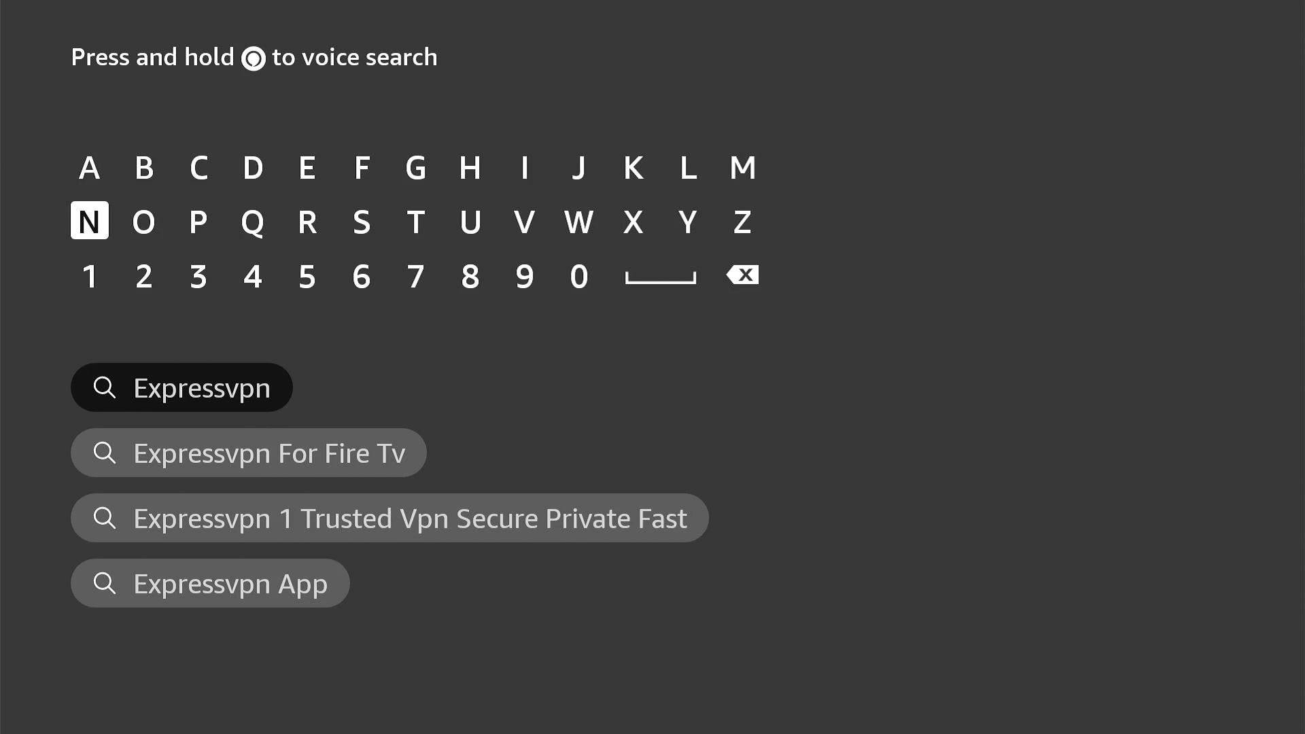Image resolution: width=1305 pixels, height=734 pixels.
Task: Click number 0 on the keyboard
Action: (578, 275)
